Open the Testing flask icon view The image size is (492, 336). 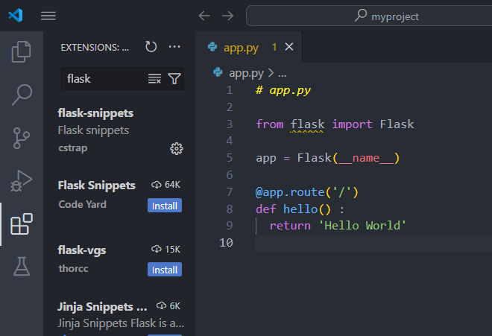coord(22,267)
